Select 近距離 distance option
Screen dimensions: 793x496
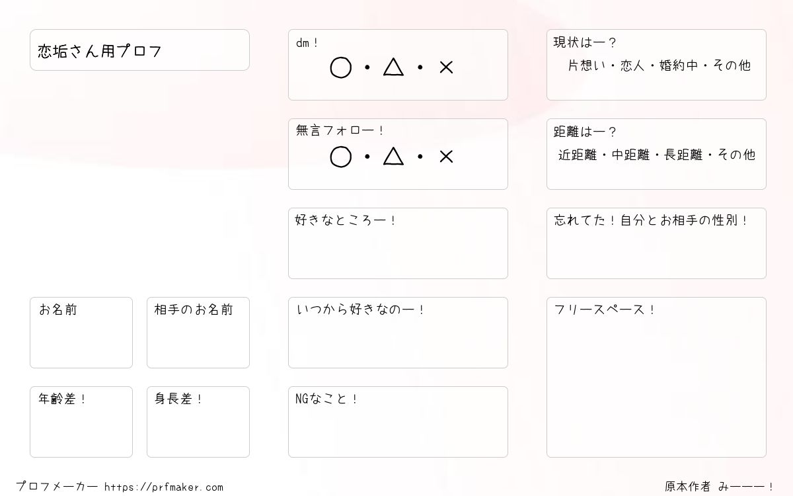tap(578, 155)
